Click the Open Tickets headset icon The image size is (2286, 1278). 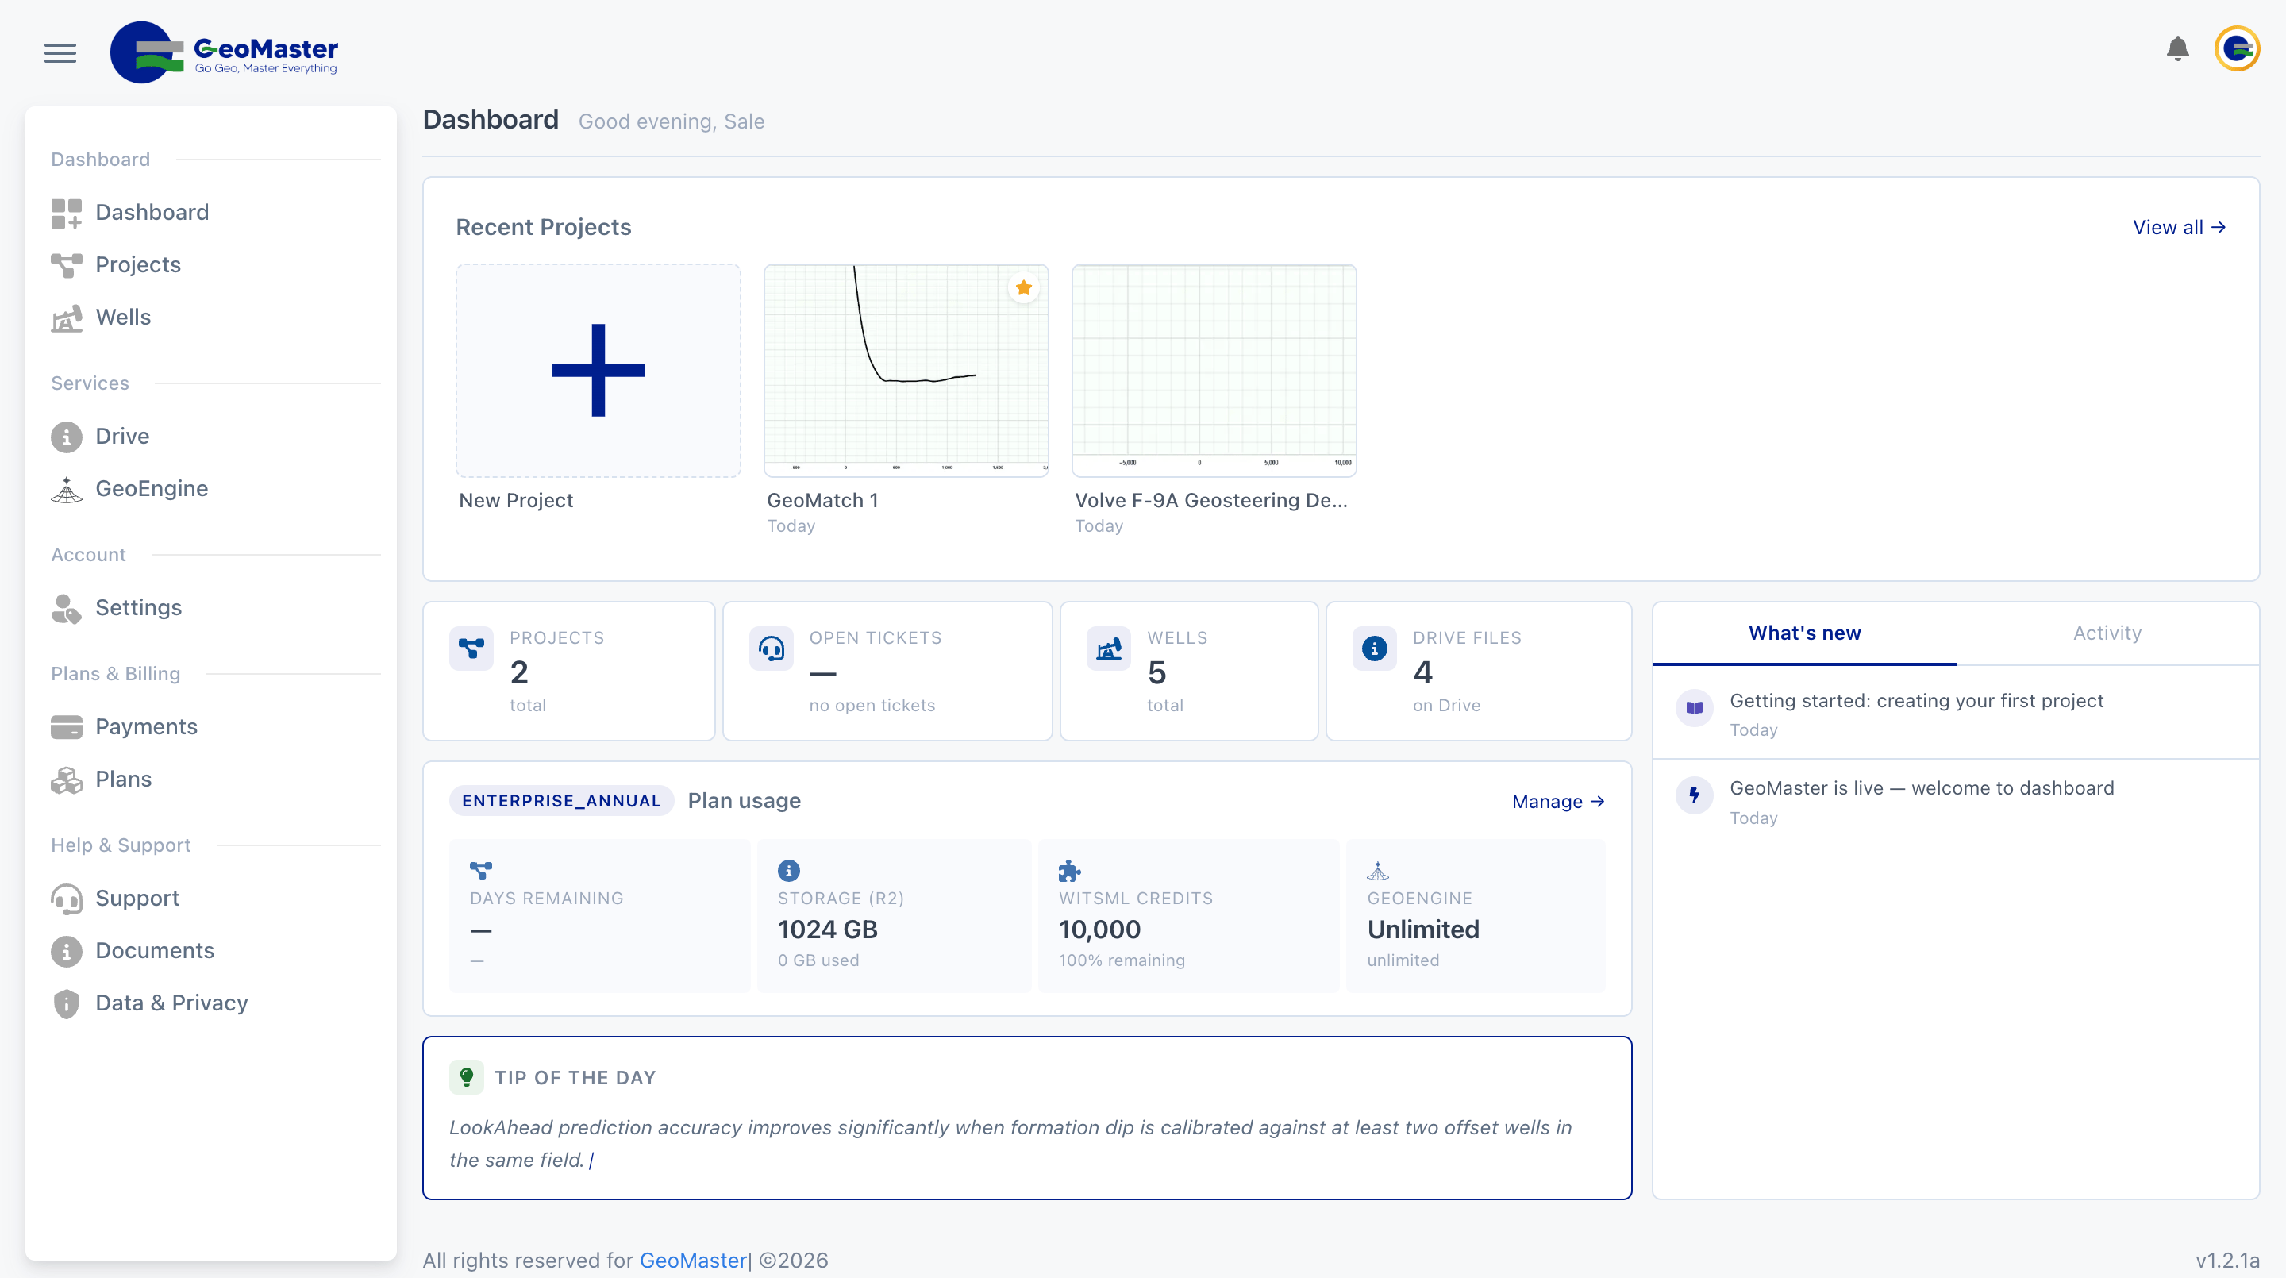point(772,649)
